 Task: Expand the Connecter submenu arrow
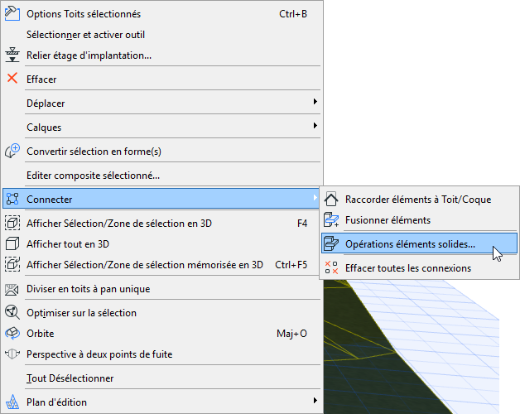point(315,198)
